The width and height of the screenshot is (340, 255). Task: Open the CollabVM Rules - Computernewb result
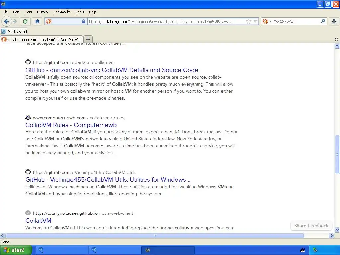pyautogui.click(x=71, y=125)
